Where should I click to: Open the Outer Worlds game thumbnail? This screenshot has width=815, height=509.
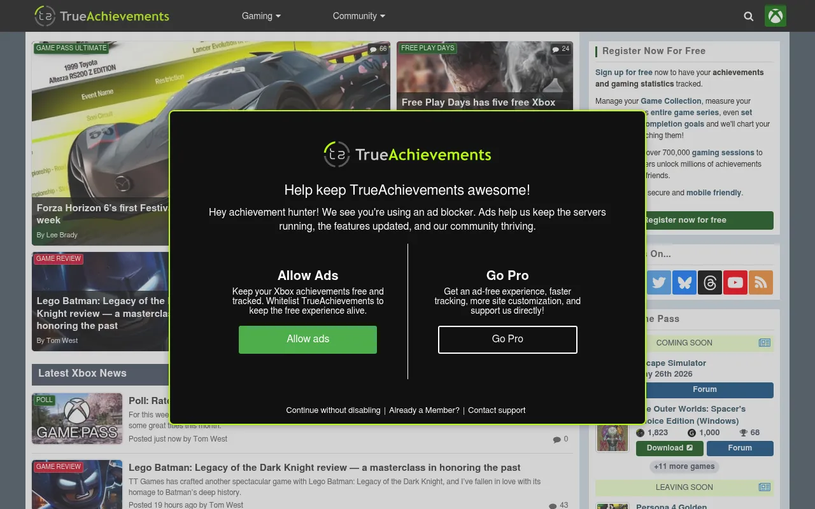613,437
